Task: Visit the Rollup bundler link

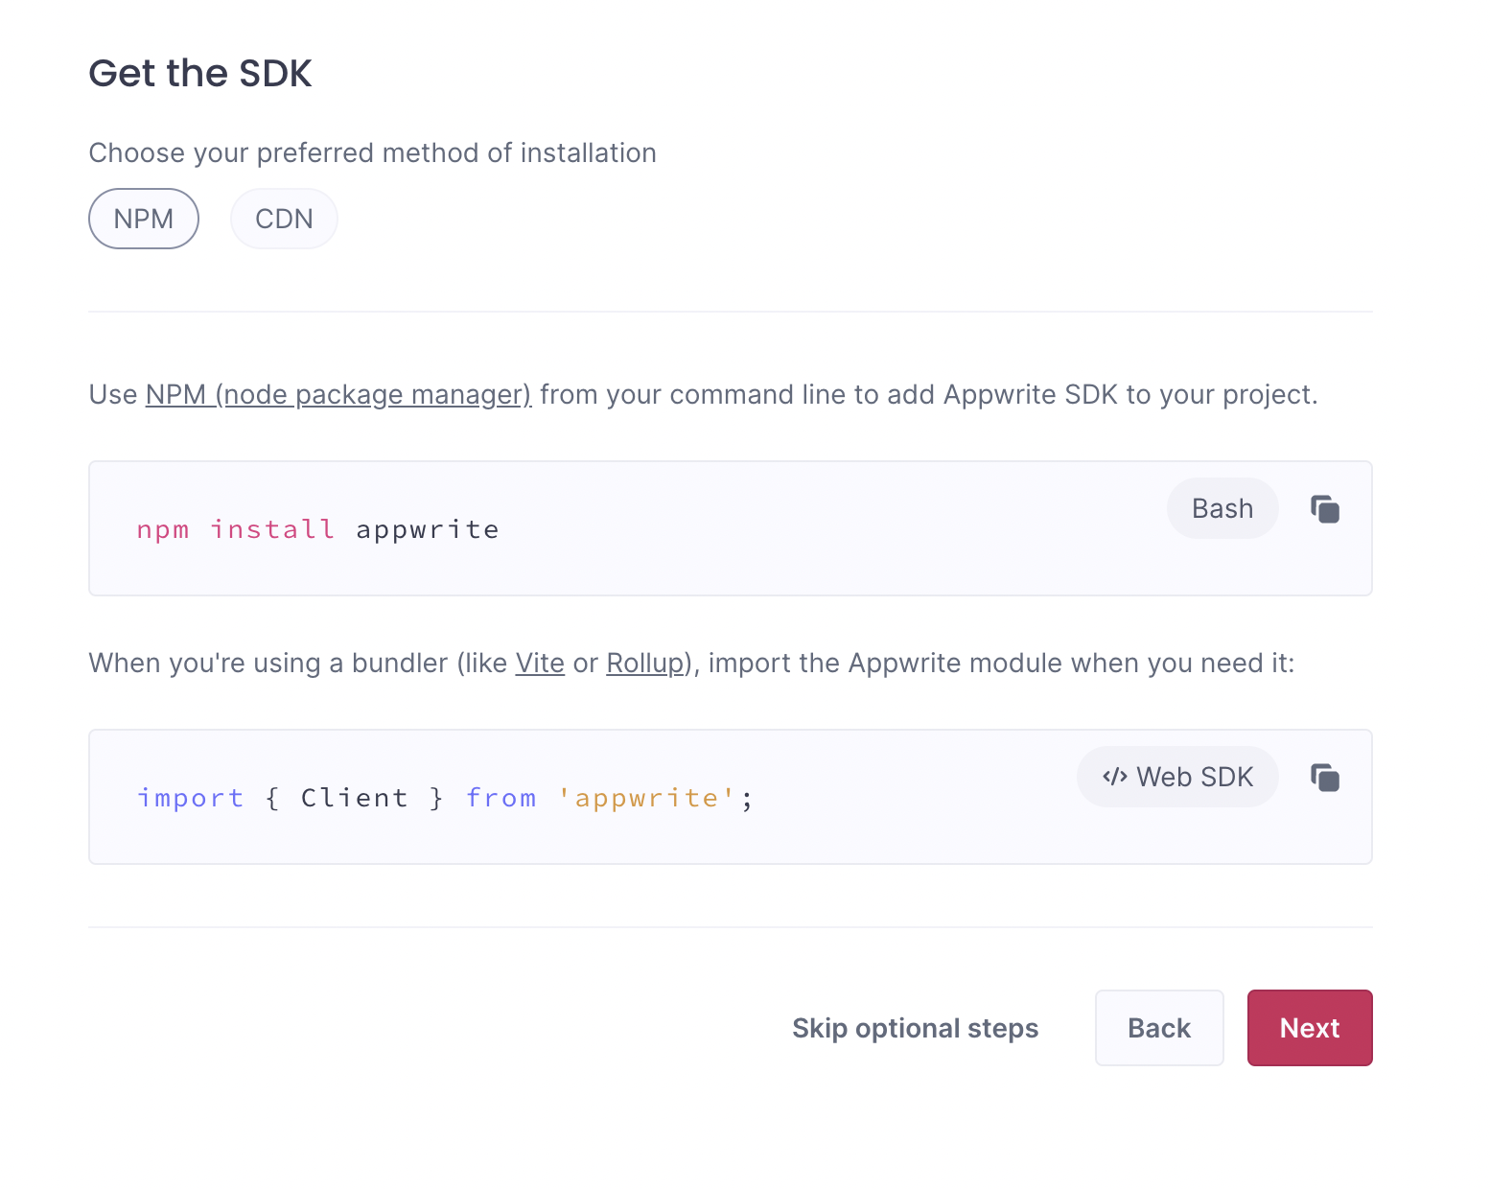Action: [x=645, y=663]
